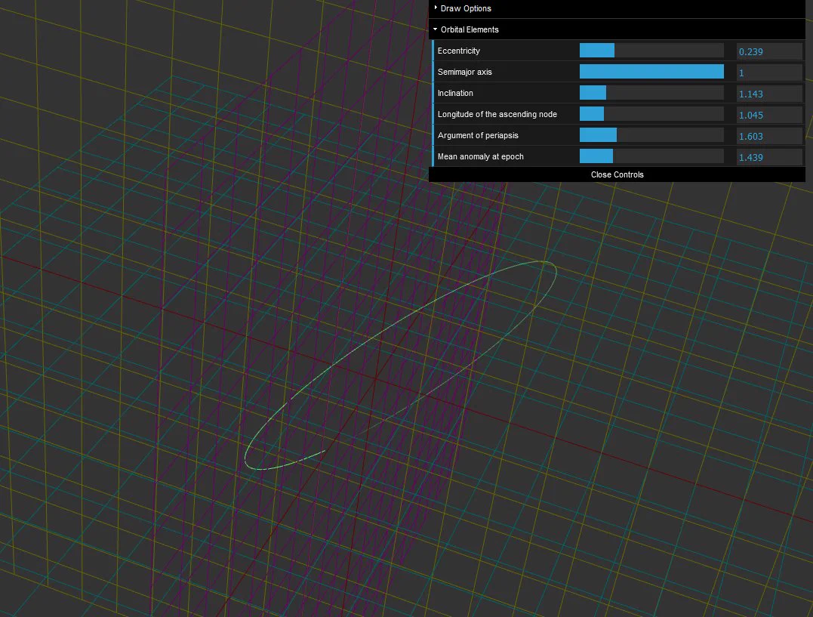Click the Argument of periapsis label
This screenshot has height=617, width=813.
(478, 135)
